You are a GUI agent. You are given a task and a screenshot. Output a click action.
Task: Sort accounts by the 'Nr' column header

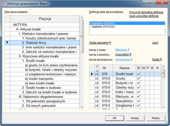point(106,68)
